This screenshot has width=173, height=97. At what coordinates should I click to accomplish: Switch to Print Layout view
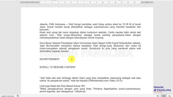[x=164, y=96]
